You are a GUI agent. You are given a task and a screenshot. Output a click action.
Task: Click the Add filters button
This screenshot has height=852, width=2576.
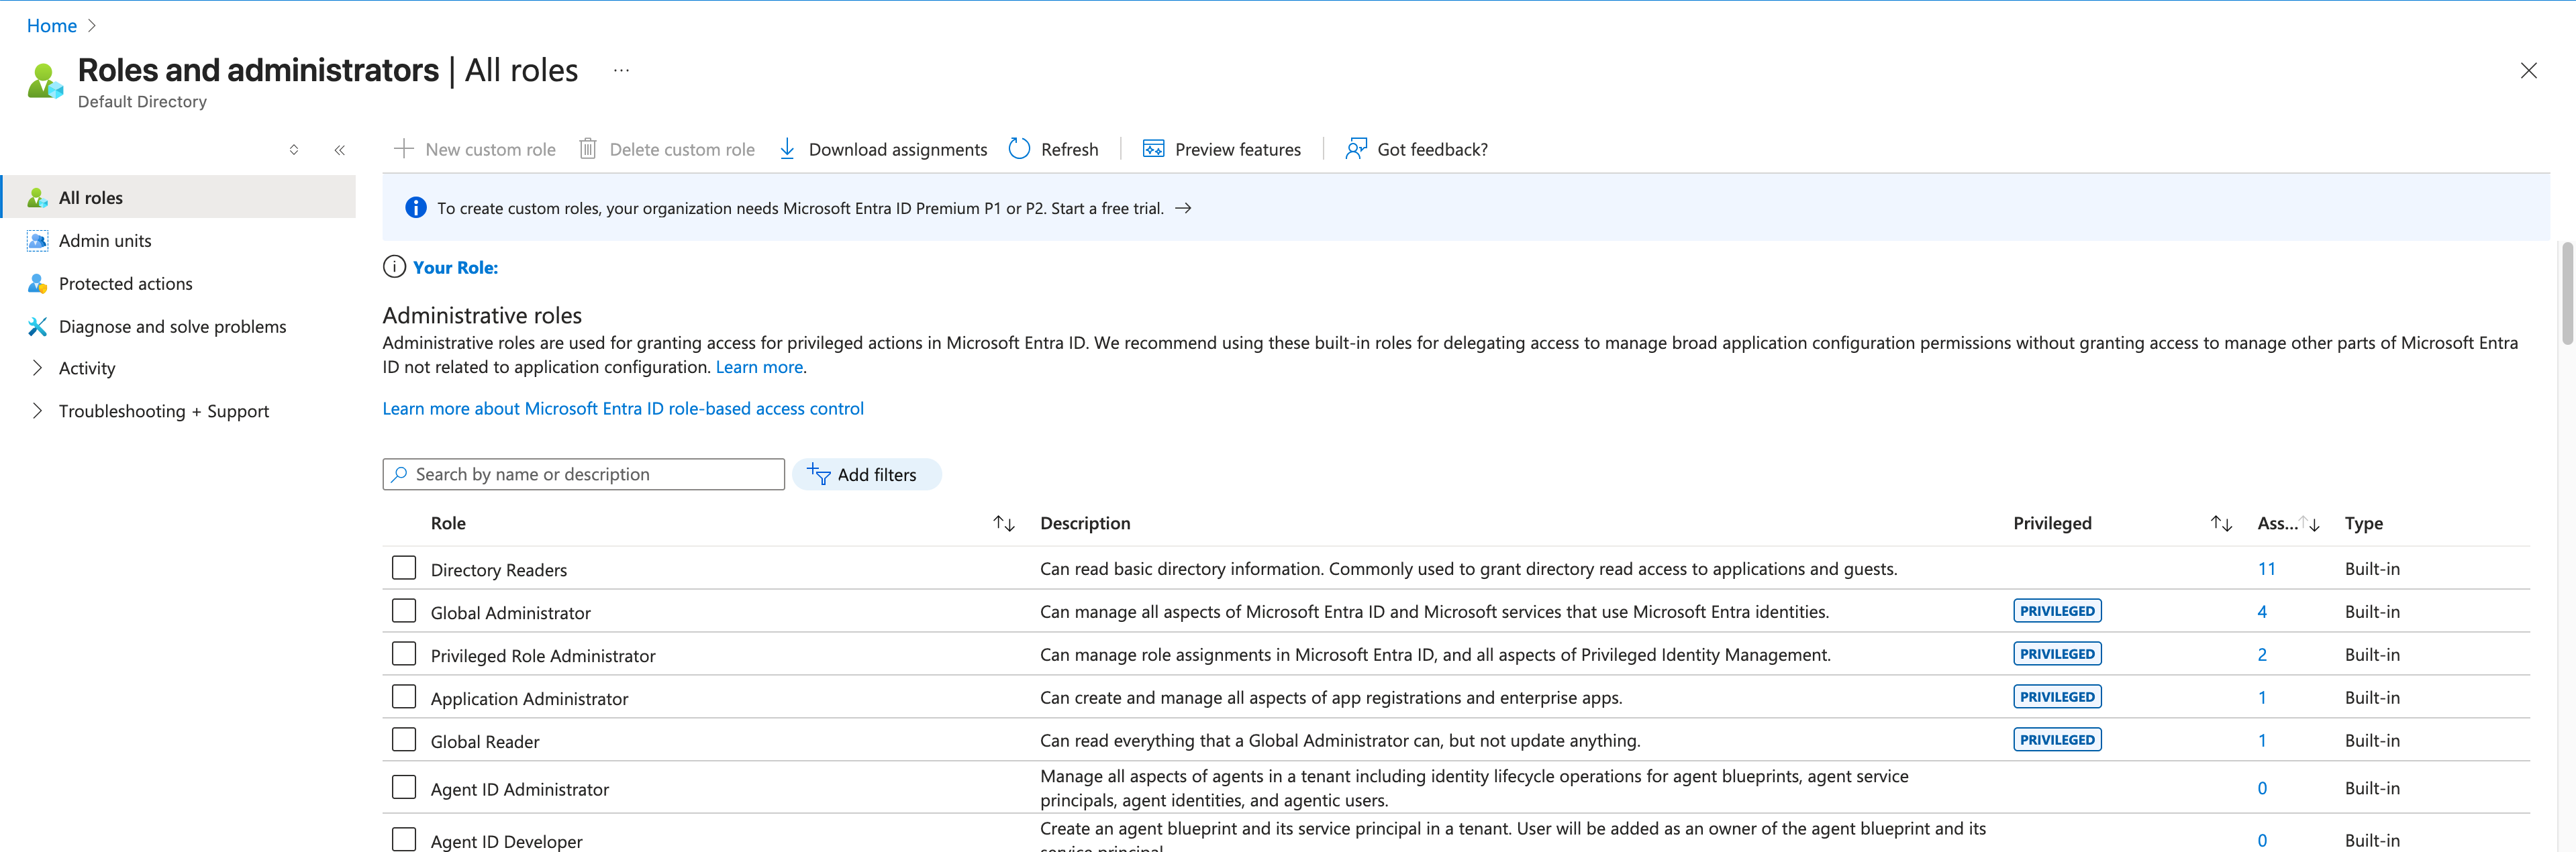tap(866, 475)
